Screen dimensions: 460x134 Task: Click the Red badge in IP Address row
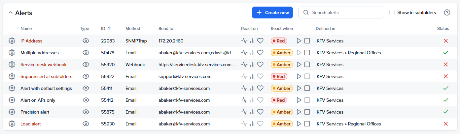pyautogui.click(x=279, y=41)
